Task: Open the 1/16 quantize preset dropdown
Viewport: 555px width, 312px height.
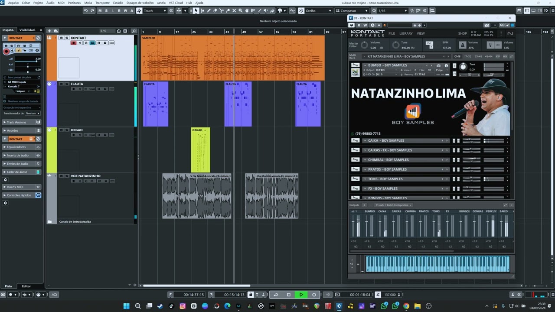Action: [x=393, y=10]
